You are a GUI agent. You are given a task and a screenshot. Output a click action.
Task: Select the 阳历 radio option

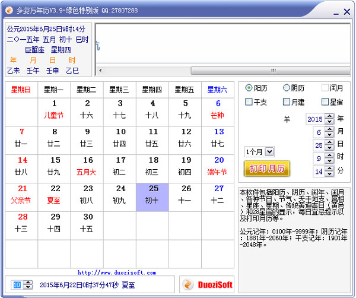[256, 88]
